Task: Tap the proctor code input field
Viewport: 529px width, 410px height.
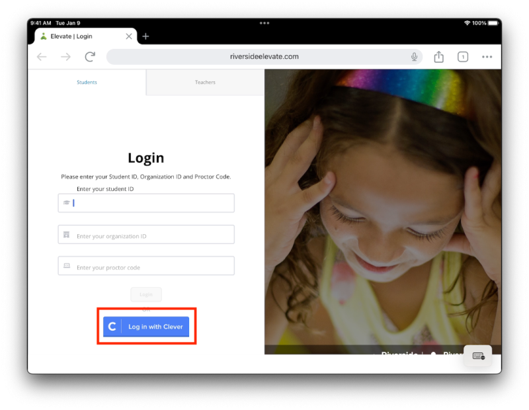Action: pyautogui.click(x=152, y=266)
